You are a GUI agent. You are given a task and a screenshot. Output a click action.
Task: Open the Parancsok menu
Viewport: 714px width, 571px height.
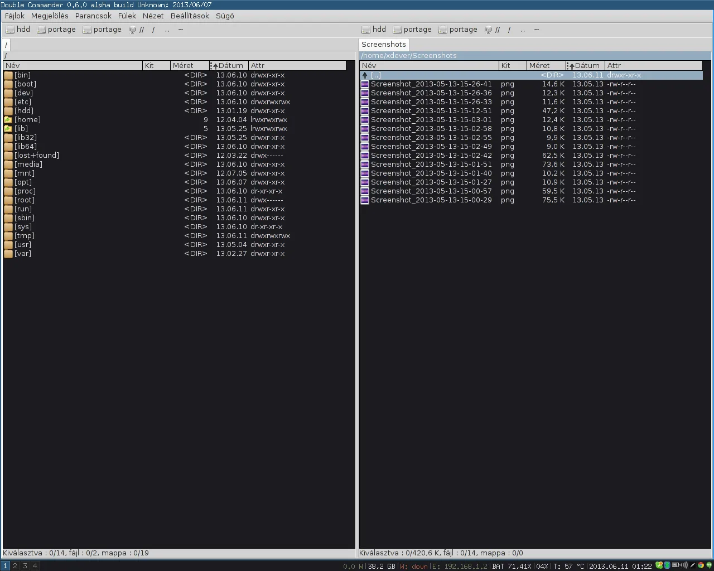(x=93, y=16)
